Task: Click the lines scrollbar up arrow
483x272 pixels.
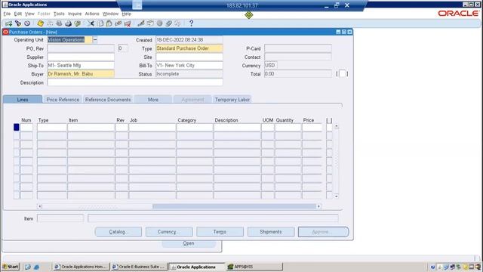Action: [x=337, y=126]
